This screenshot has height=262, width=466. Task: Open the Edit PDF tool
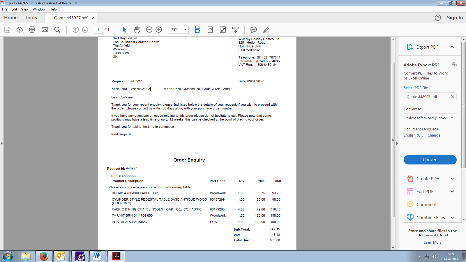425,192
